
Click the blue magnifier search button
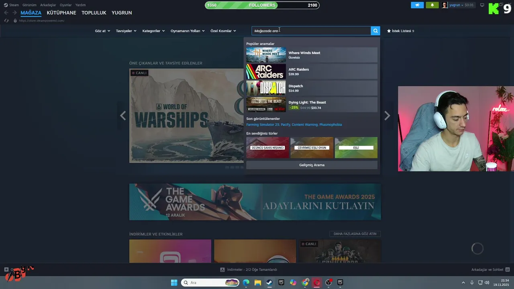[x=375, y=31]
